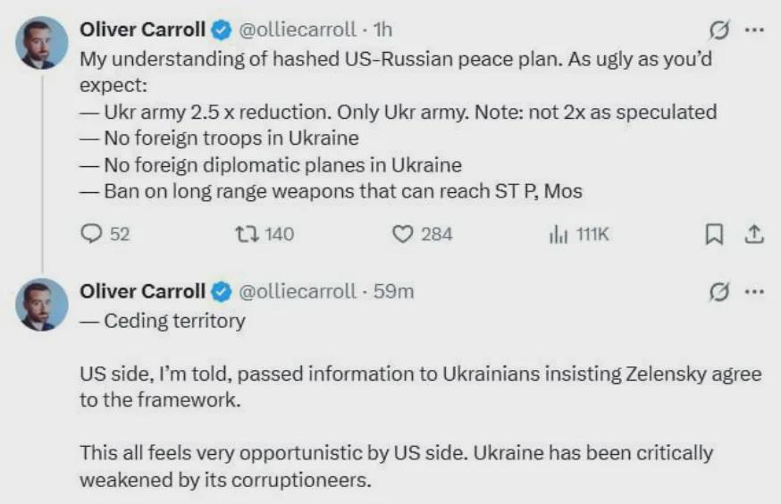This screenshot has width=781, height=504.
Task: Open Oliver Carroll's avatar on second tweet
Action: tap(41, 304)
